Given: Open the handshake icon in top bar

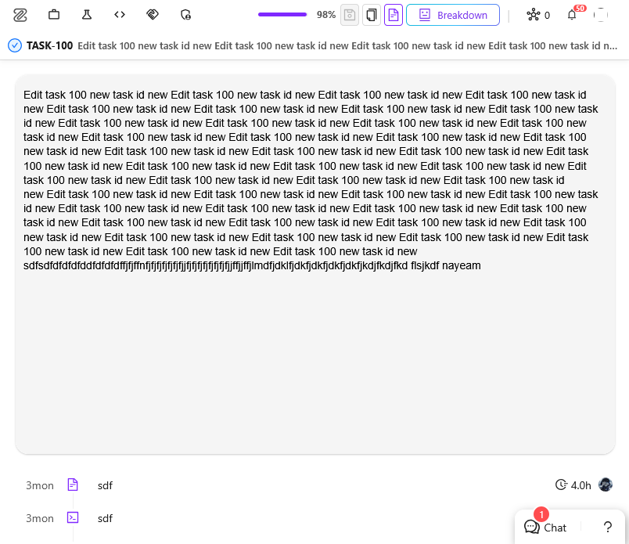Looking at the screenshot, I should (x=153, y=15).
